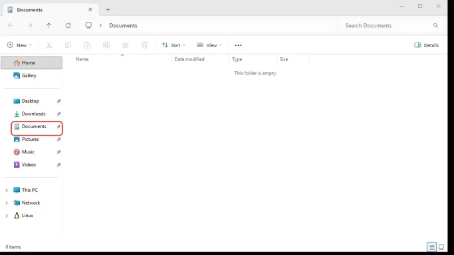Click the Paste clipboard icon
Screen dimensions: 454x255
(87, 45)
